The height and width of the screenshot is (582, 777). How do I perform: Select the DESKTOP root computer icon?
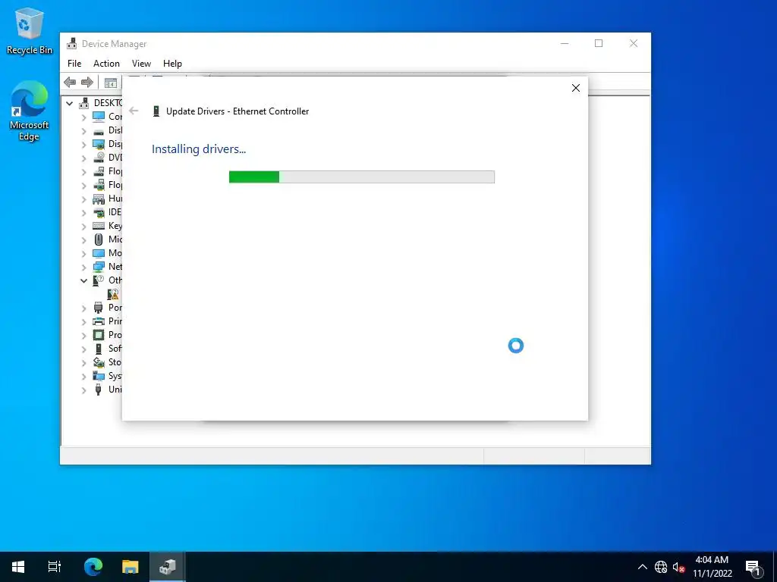84,103
